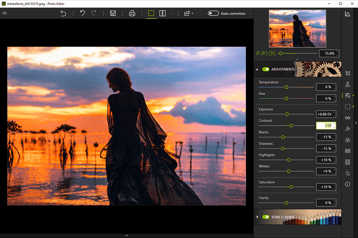Collapse the ADJUSTMENTS section

click(x=257, y=69)
